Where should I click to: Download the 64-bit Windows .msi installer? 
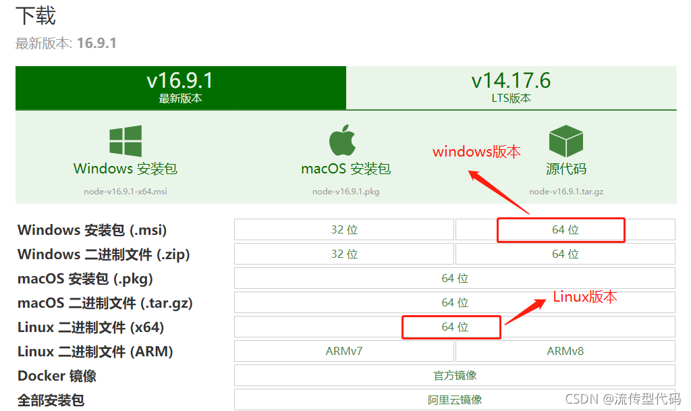pyautogui.click(x=565, y=229)
